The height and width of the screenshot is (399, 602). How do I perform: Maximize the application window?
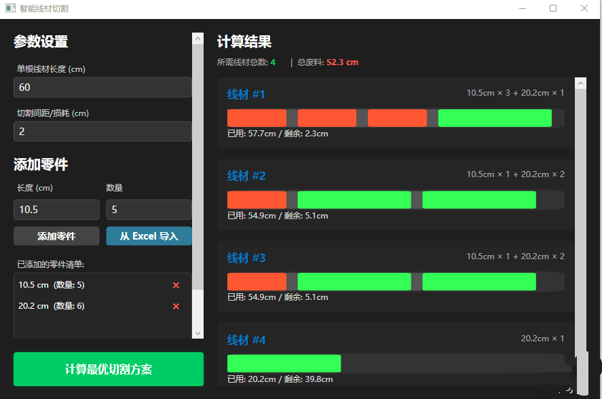tap(553, 9)
